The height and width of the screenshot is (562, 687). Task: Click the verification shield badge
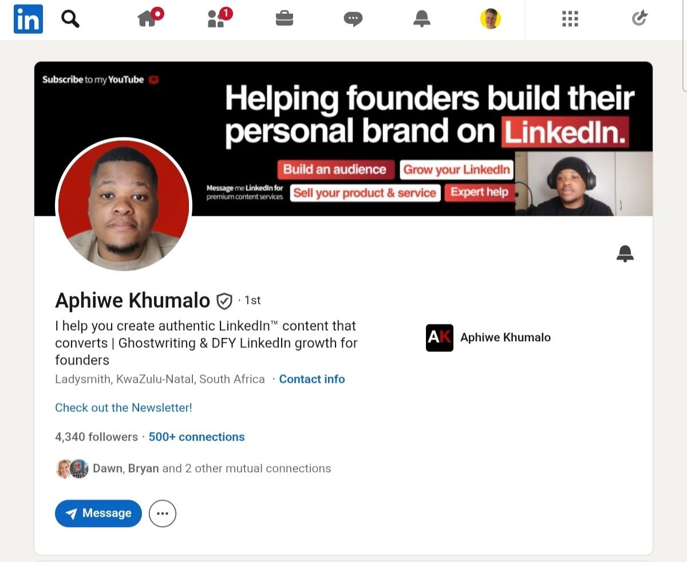[224, 300]
